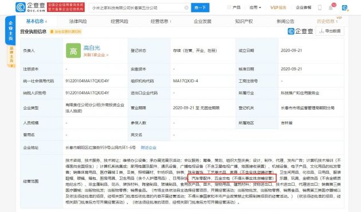
Task: Switch to 新闻公告 tab
Action: tap(285, 21)
